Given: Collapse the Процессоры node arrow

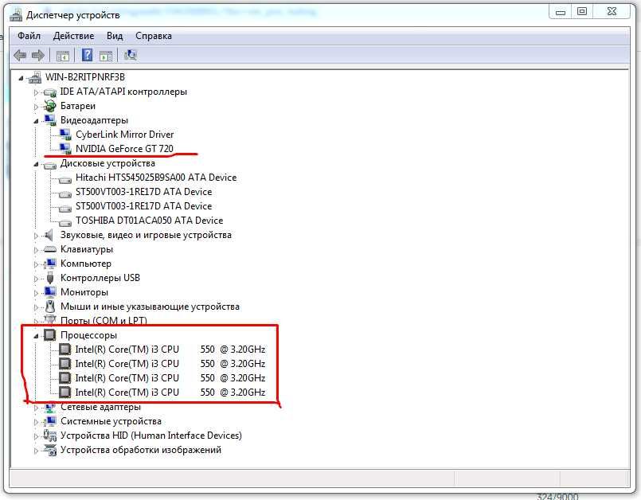Looking at the screenshot, I should [36, 336].
